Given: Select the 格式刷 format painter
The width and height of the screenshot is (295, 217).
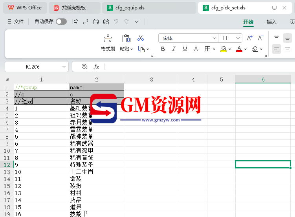Looking at the screenshot, I should (108, 43).
